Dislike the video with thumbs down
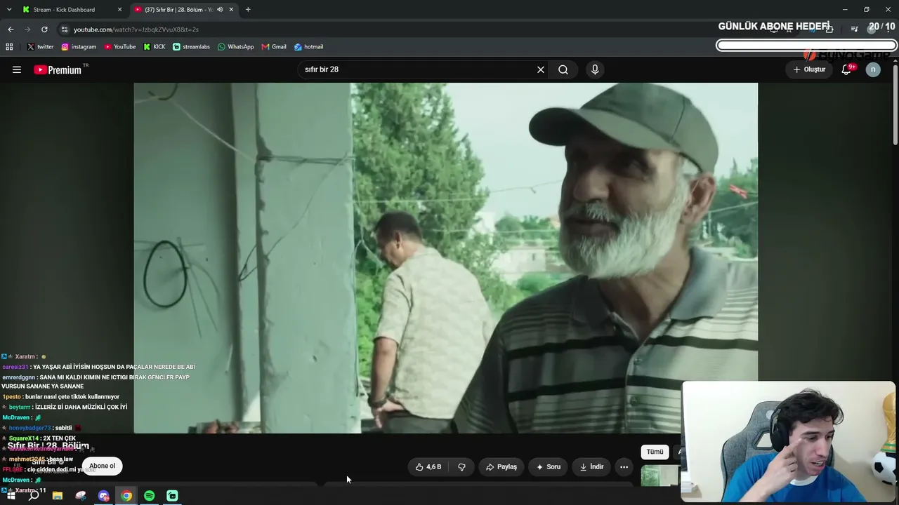 (462, 466)
